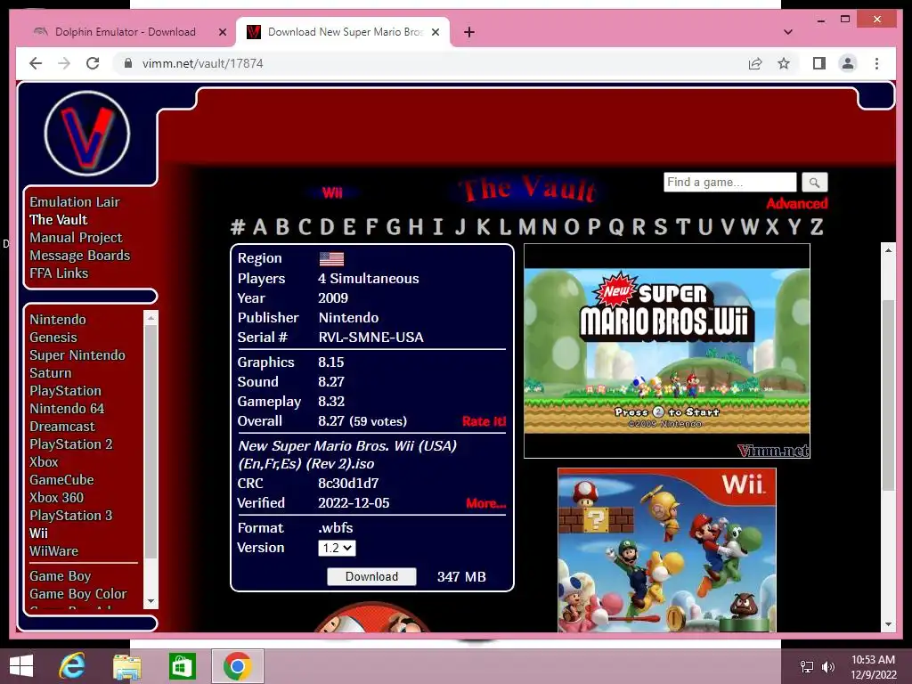Click the game search magnifier button

coord(814,183)
